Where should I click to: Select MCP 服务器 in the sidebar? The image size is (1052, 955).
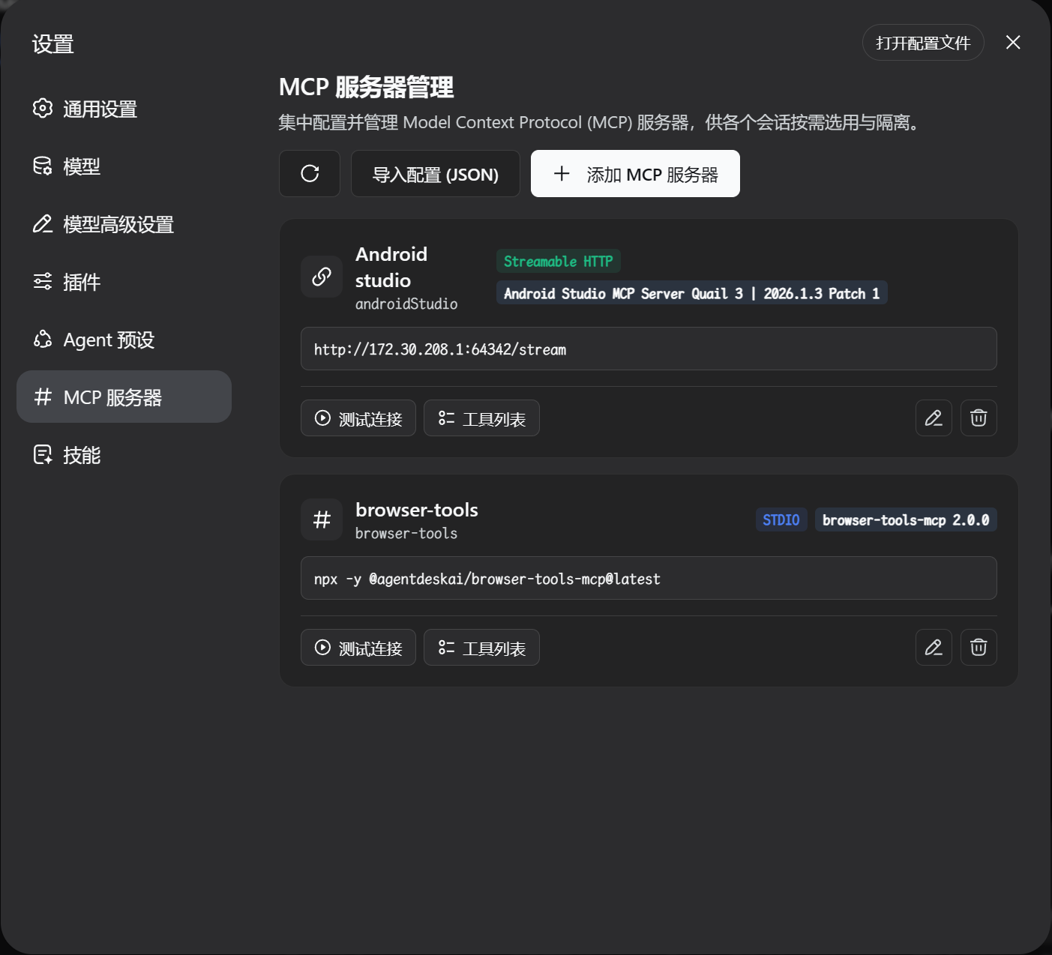pos(124,397)
